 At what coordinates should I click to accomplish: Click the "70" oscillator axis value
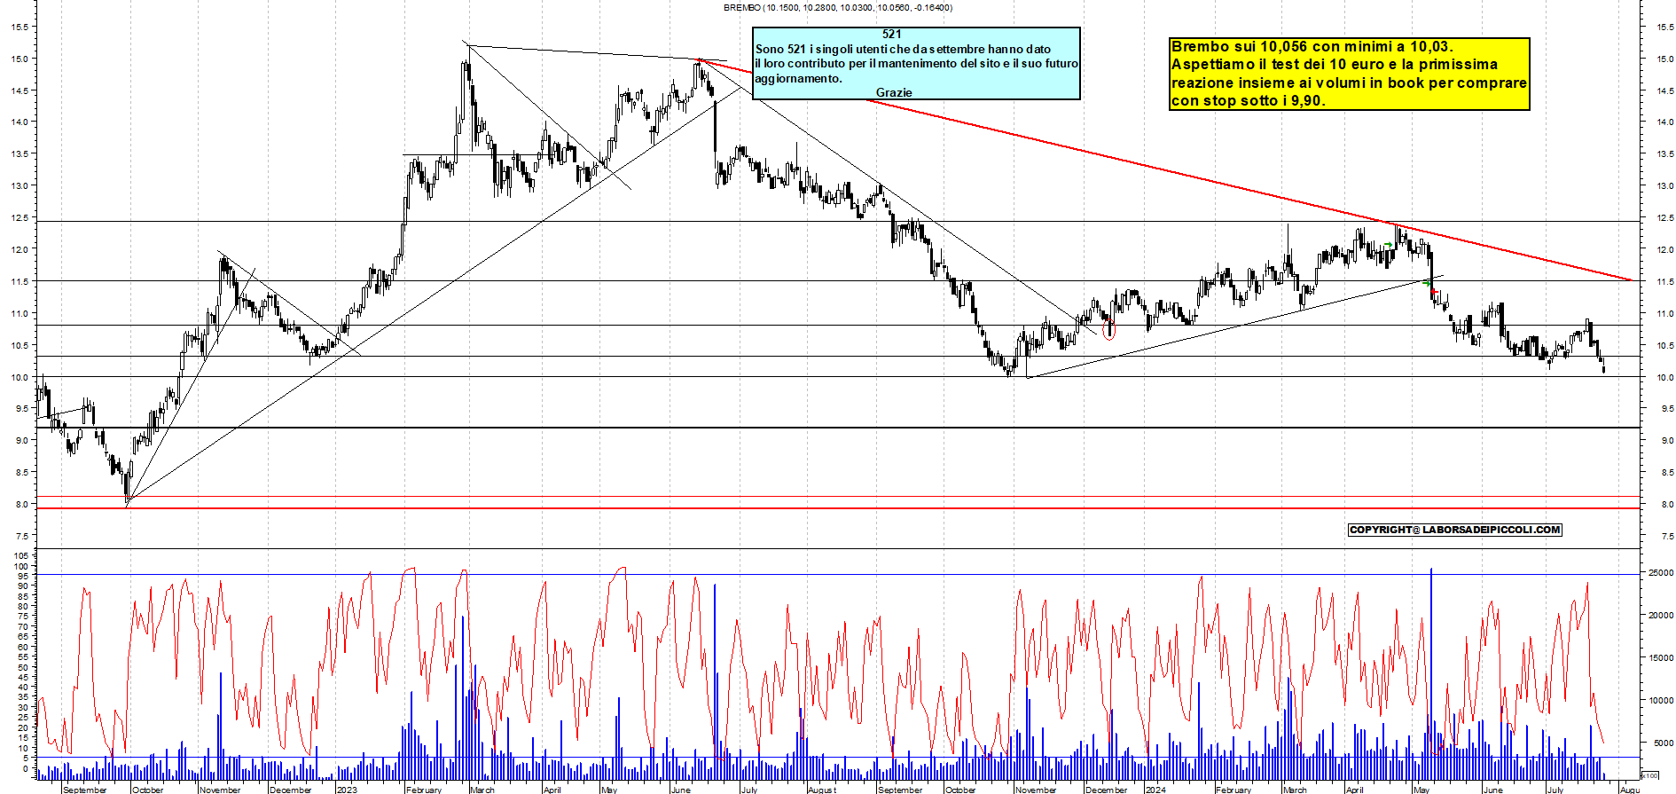click(x=23, y=626)
